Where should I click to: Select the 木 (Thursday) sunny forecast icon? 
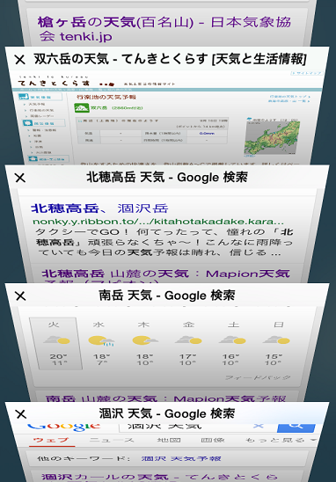[144, 340]
